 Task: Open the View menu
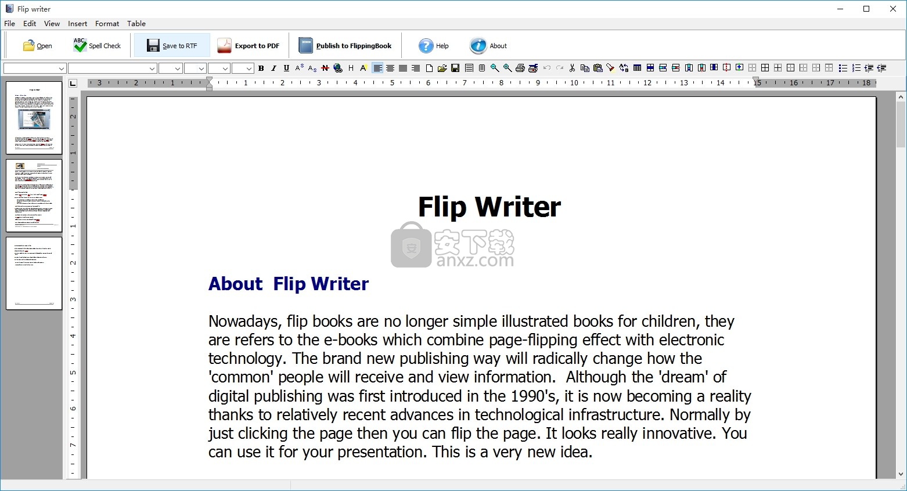pyautogui.click(x=52, y=24)
